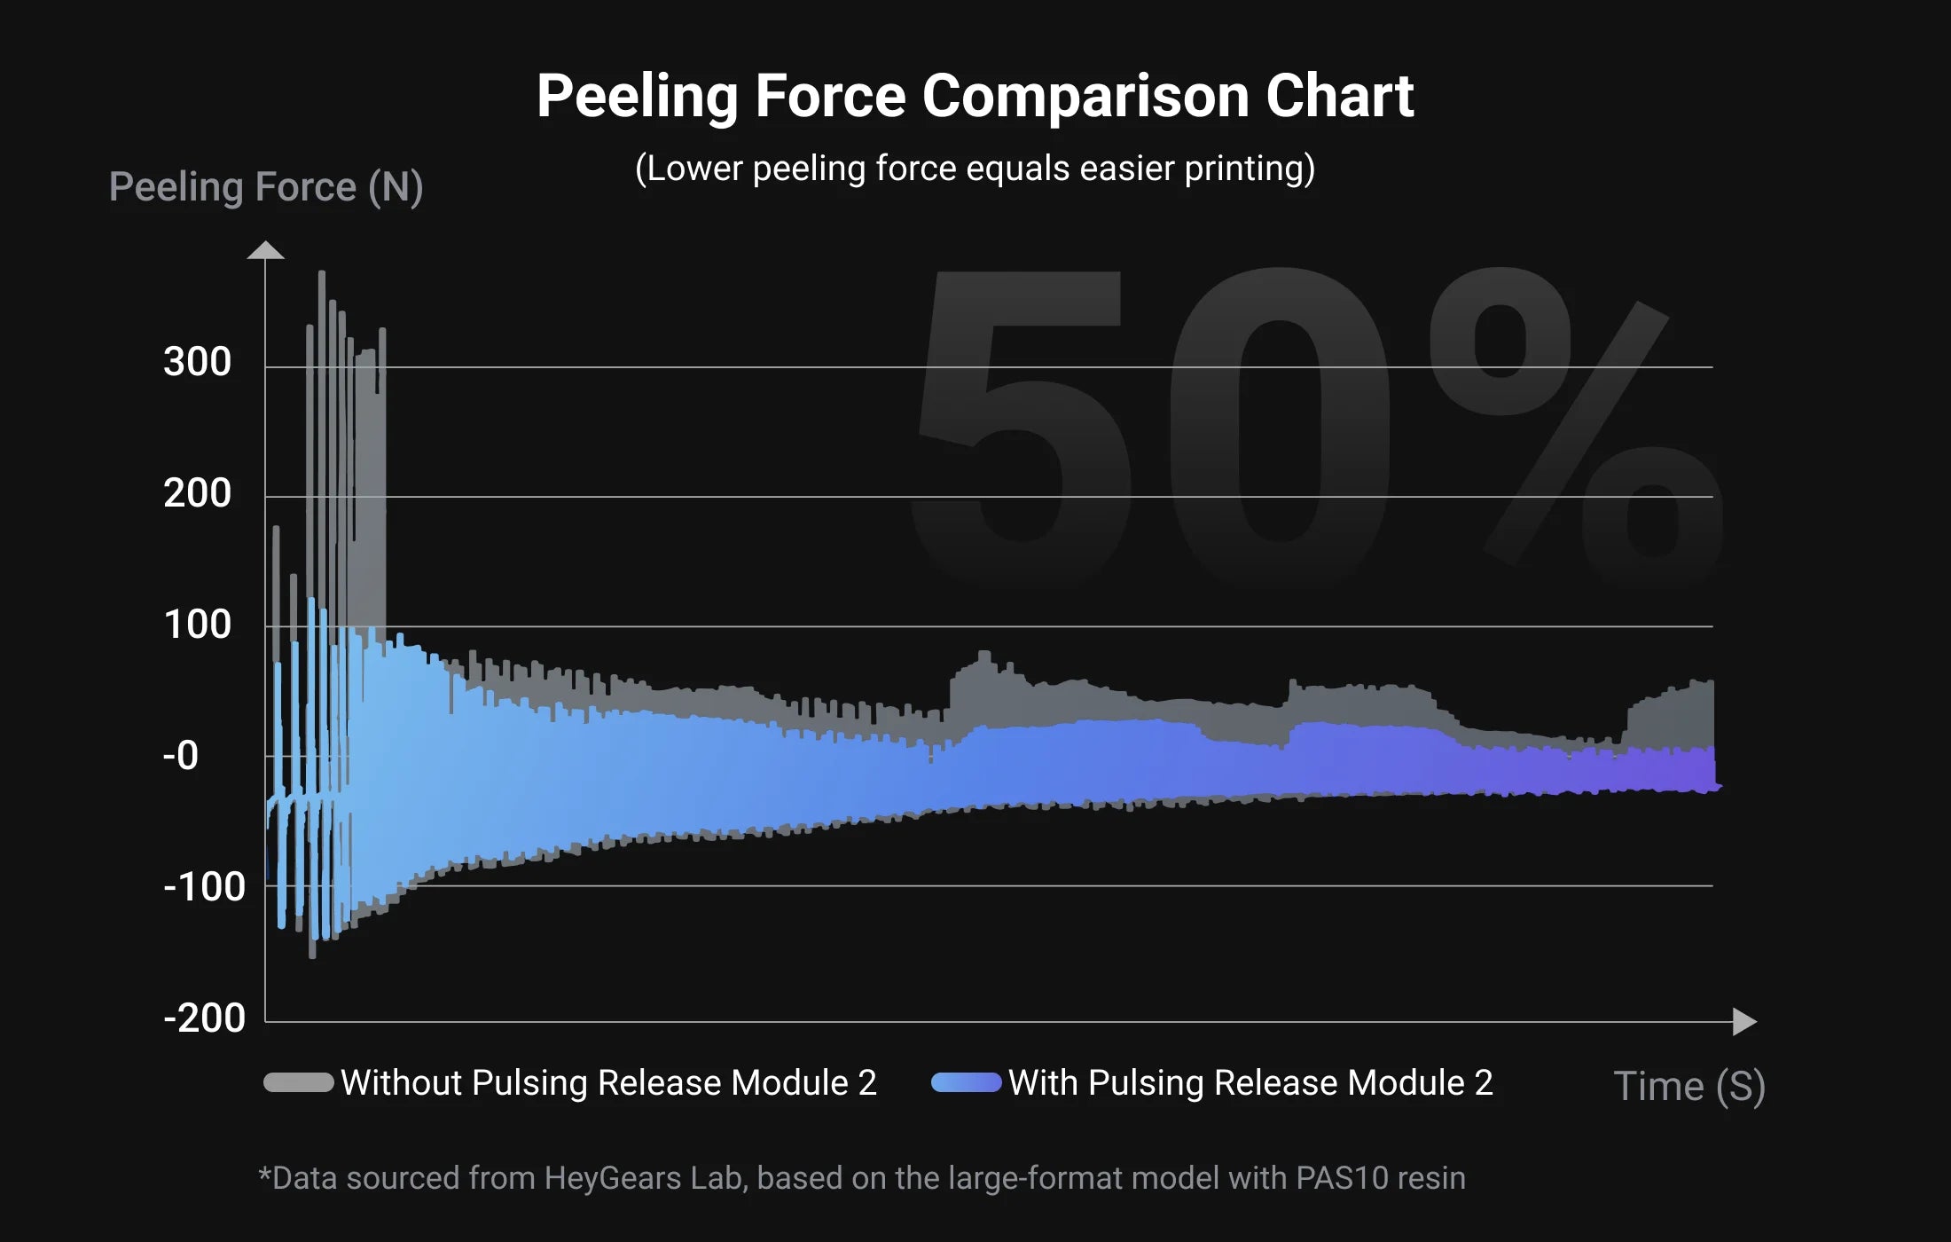Click the HeyGears Lab data source footnote
Viewport: 1951px width, 1242px height.
[x=861, y=1178]
